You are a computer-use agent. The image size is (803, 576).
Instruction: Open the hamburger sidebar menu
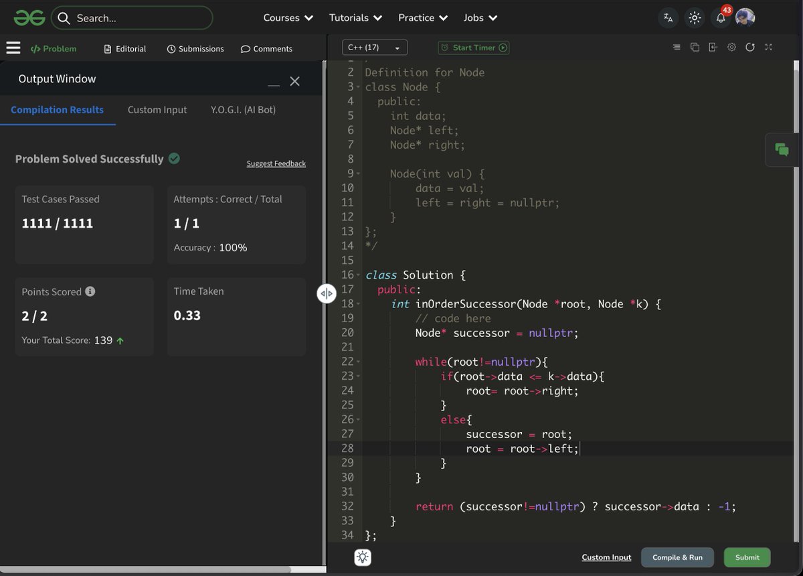click(x=13, y=48)
